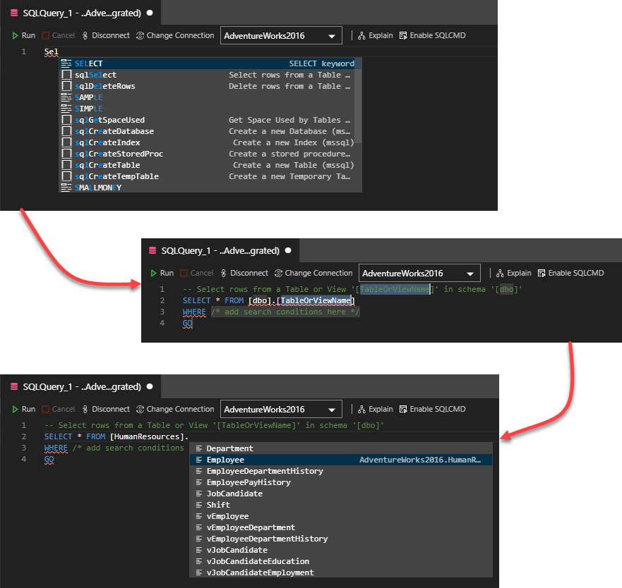
Task: Choose Shift table suggestion
Action: coord(341,506)
